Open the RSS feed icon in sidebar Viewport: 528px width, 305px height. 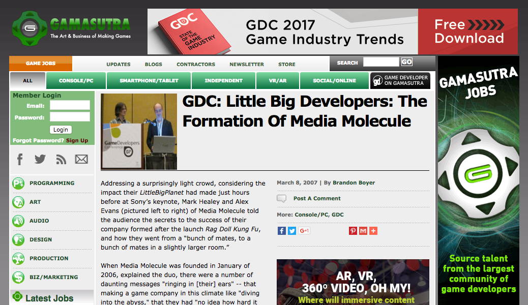tap(61, 159)
